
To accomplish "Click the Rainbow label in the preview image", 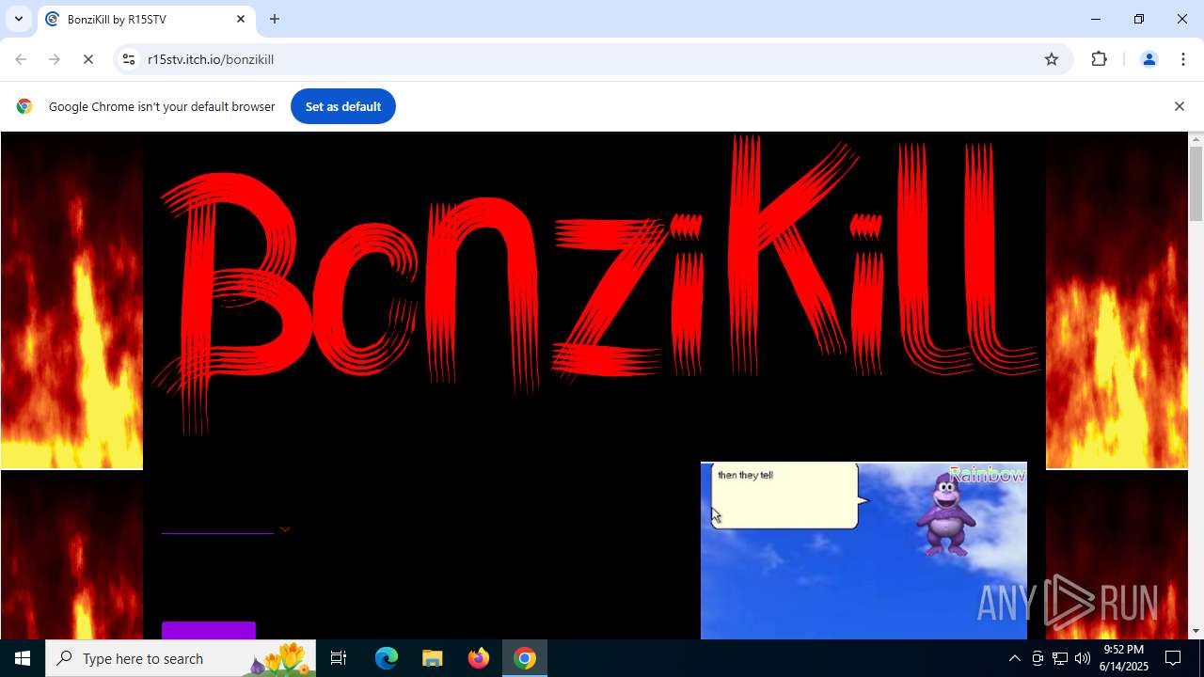I will click(x=987, y=475).
